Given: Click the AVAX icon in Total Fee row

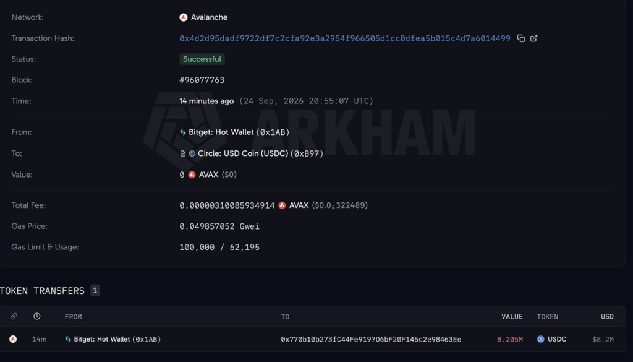Looking at the screenshot, I should [282, 205].
